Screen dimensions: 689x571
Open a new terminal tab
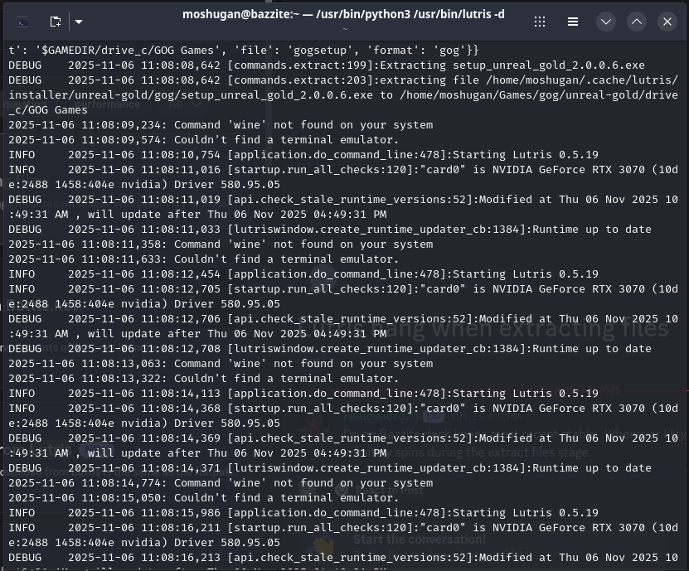(56, 22)
